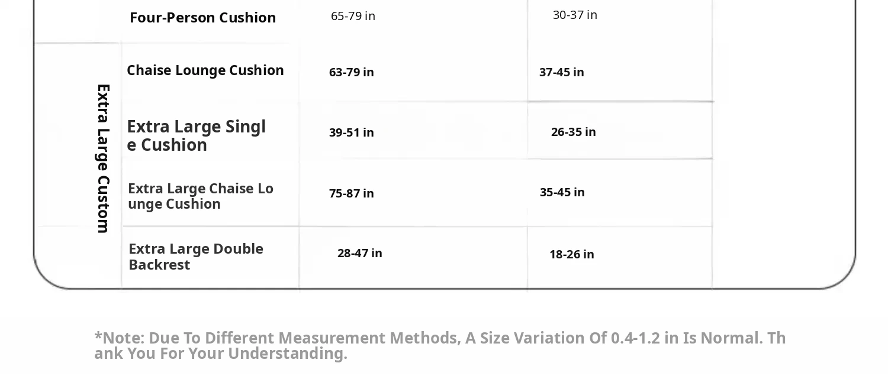The width and height of the screenshot is (888, 392).
Task: Click the vertical Extra Large Custom heading
Action: [103, 158]
